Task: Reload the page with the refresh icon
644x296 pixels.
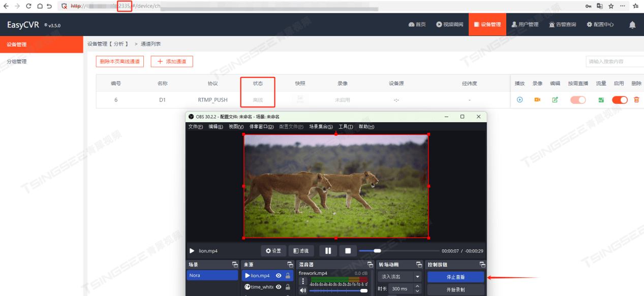Action: tap(28, 6)
